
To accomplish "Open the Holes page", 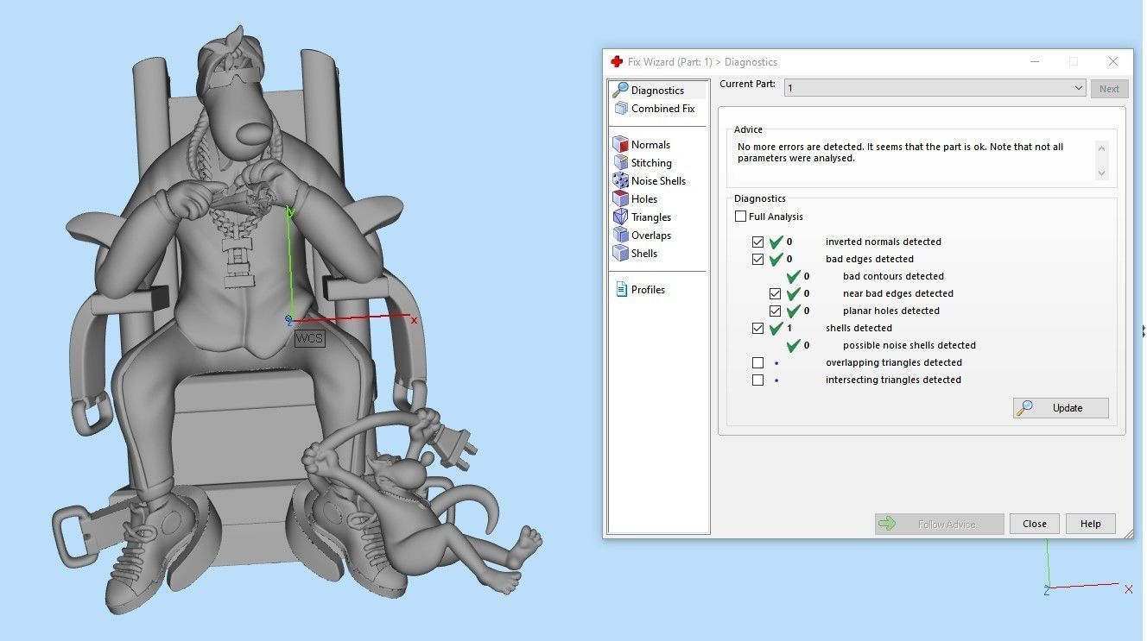I will pos(644,199).
